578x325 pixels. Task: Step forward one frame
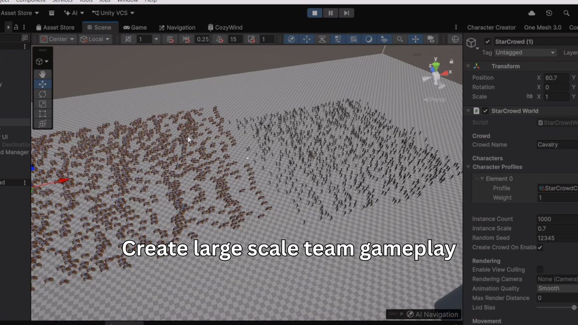346,13
